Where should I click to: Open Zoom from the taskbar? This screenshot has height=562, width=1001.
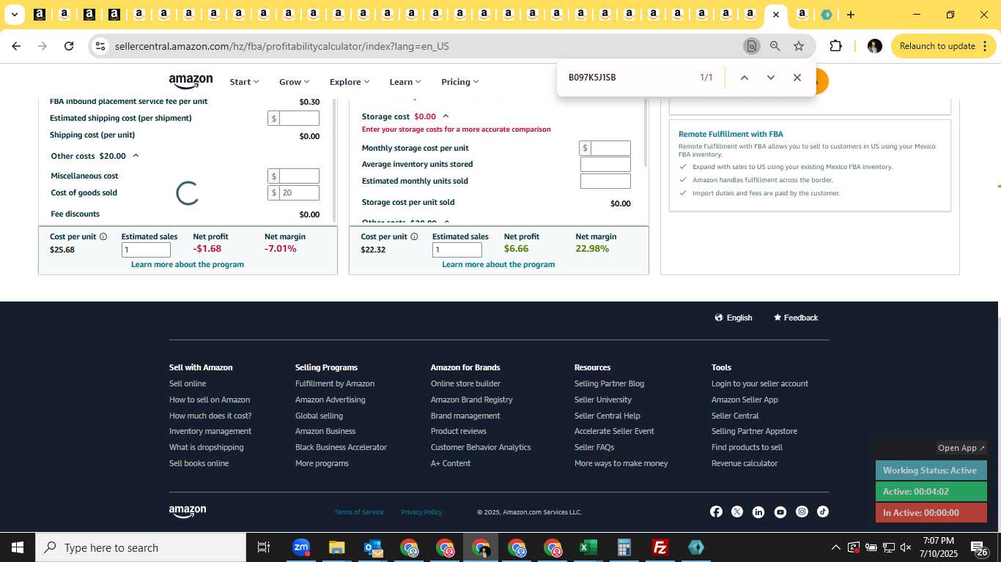(300, 547)
